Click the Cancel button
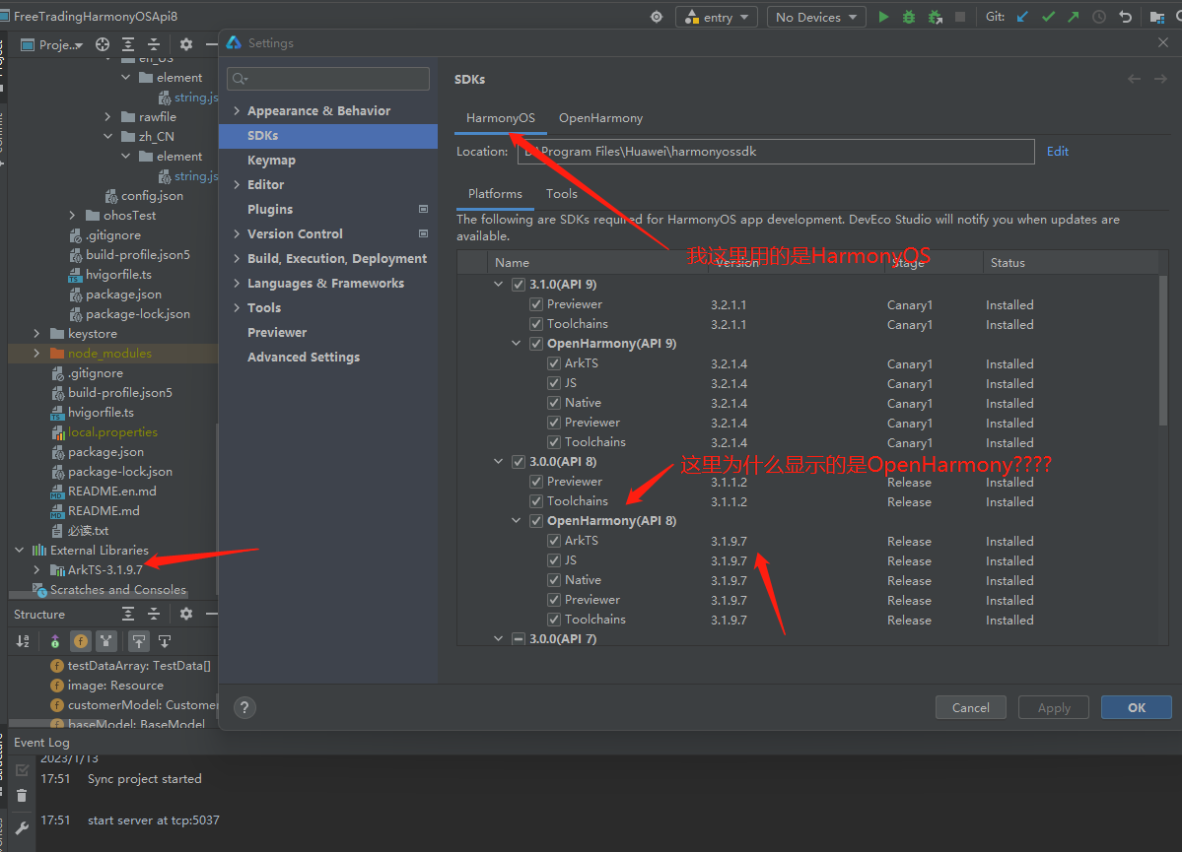This screenshot has height=852, width=1182. (x=970, y=707)
